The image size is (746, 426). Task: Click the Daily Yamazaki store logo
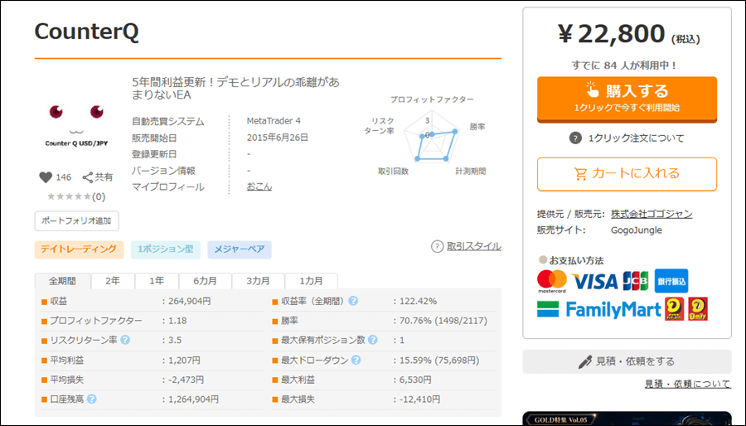point(698,308)
